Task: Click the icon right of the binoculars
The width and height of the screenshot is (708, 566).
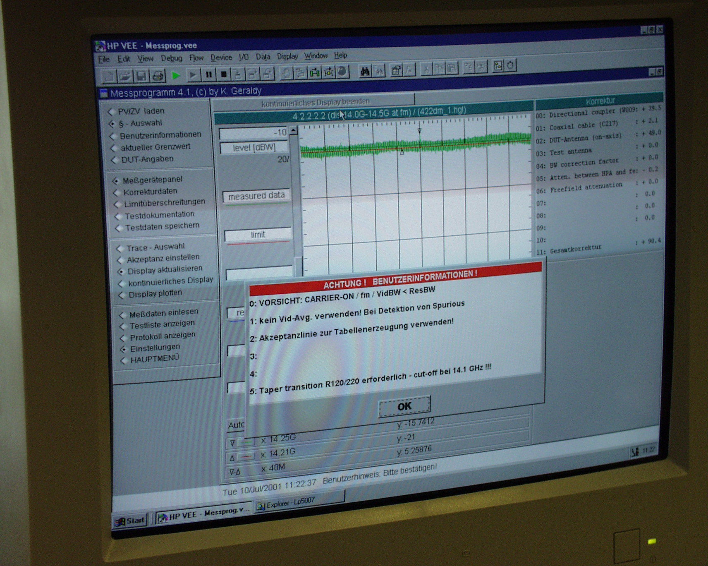Action: pyautogui.click(x=379, y=70)
